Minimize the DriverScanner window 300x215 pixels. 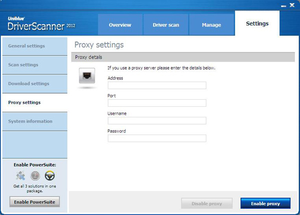pyautogui.click(x=283, y=4)
